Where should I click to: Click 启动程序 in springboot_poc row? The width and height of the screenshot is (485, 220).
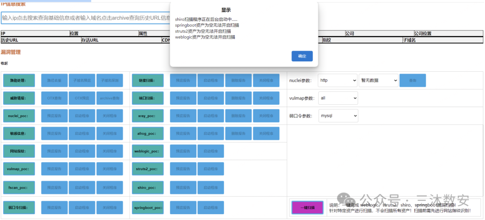point(211,207)
